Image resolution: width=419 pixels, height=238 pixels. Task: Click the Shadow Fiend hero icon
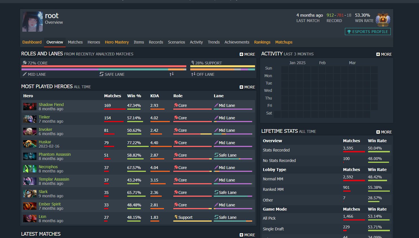tap(30, 107)
